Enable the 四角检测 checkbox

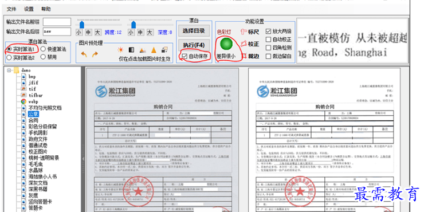(x=268, y=48)
